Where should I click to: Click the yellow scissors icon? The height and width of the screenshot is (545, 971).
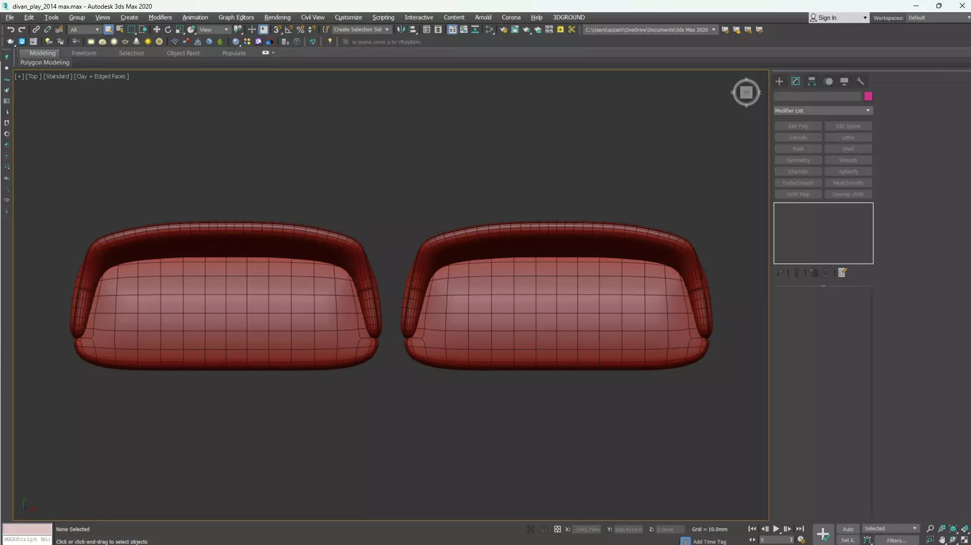[x=572, y=29]
